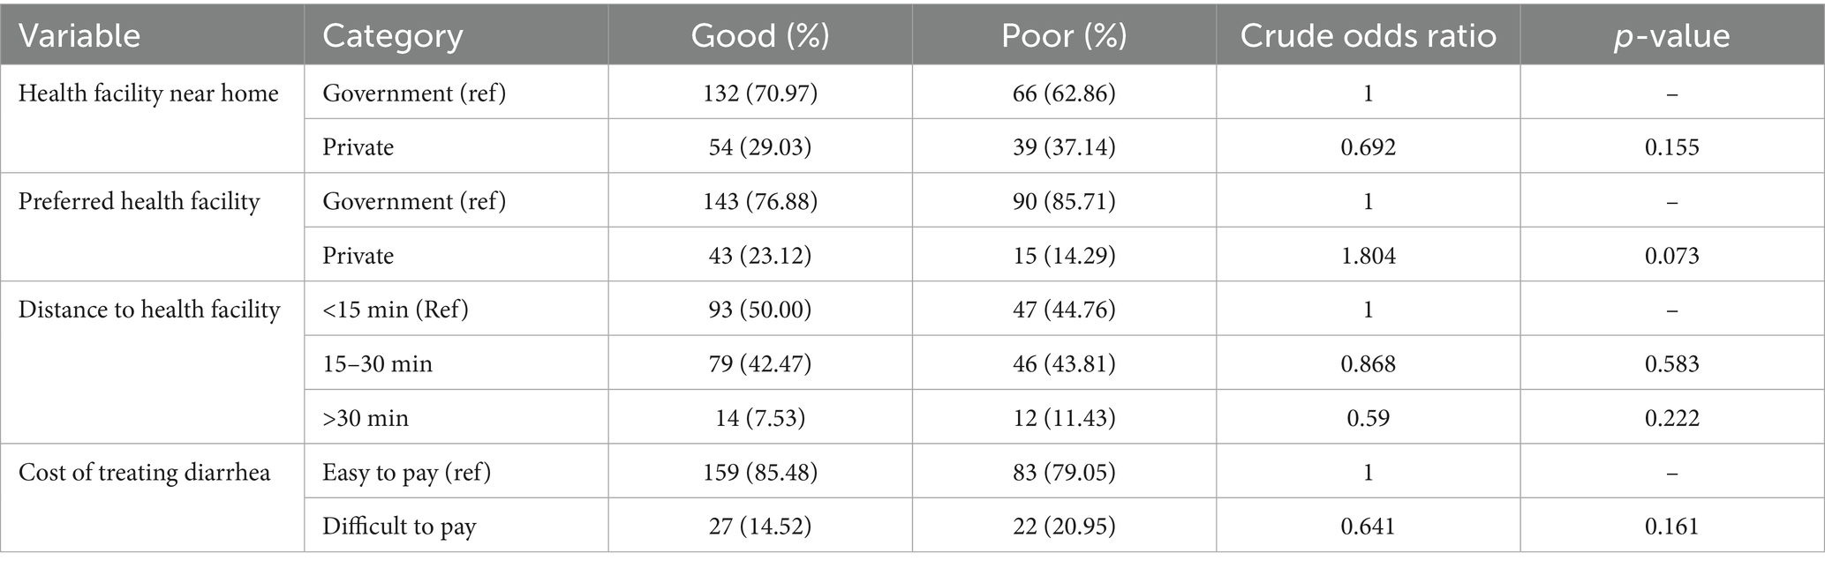
Task: Select the Health facility near home cell
Action: coord(148,93)
